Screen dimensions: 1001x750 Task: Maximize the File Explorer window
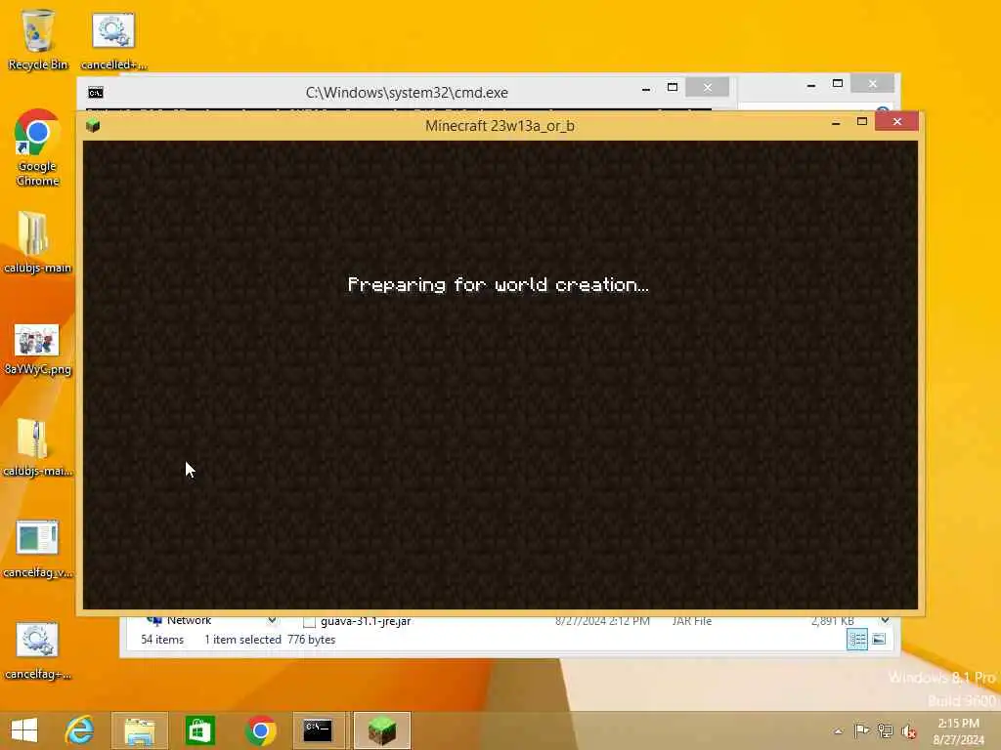tap(838, 84)
